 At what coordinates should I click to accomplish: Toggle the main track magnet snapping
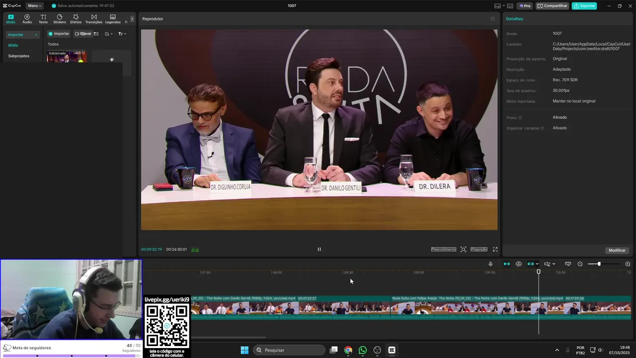(x=507, y=264)
